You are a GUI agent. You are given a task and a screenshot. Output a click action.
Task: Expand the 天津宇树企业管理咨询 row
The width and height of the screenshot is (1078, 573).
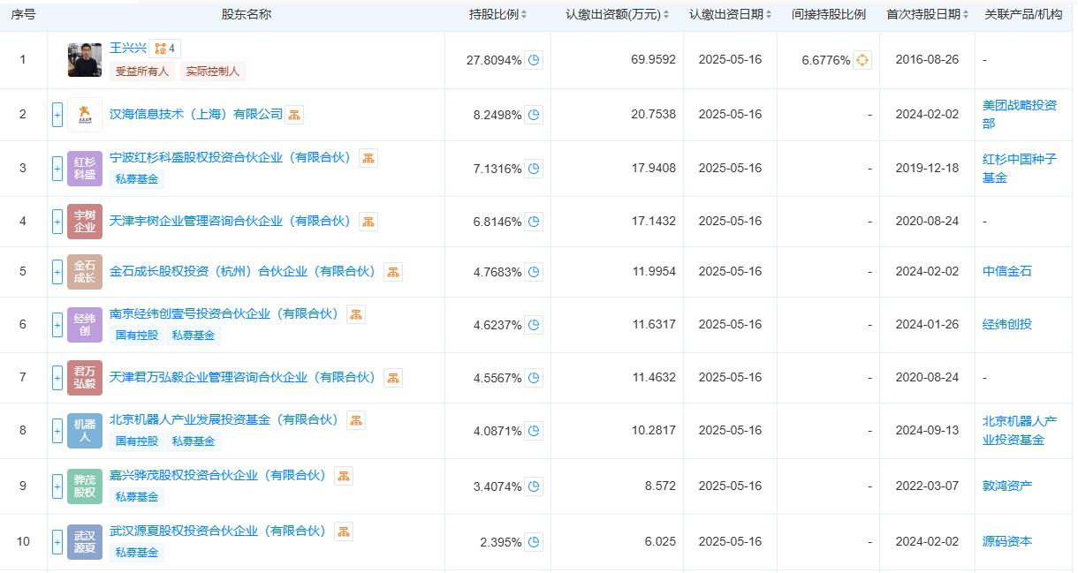pos(57,222)
